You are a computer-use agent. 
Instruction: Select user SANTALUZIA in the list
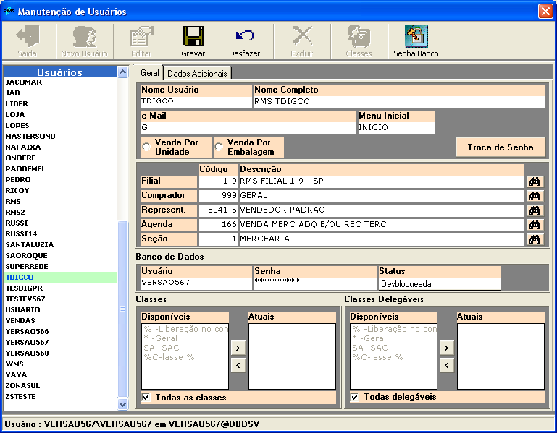(59, 245)
